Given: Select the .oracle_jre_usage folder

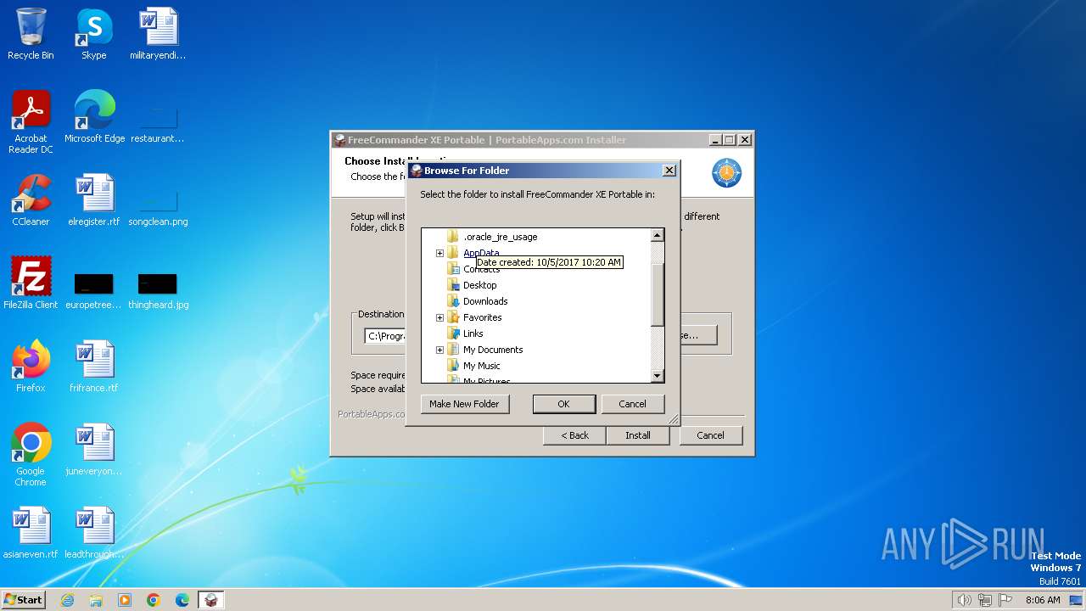Looking at the screenshot, I should click(500, 237).
